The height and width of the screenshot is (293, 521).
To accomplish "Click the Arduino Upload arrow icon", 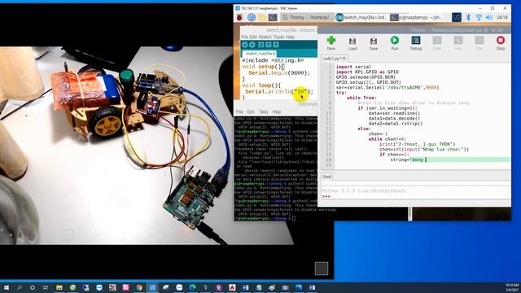I will (x=252, y=45).
